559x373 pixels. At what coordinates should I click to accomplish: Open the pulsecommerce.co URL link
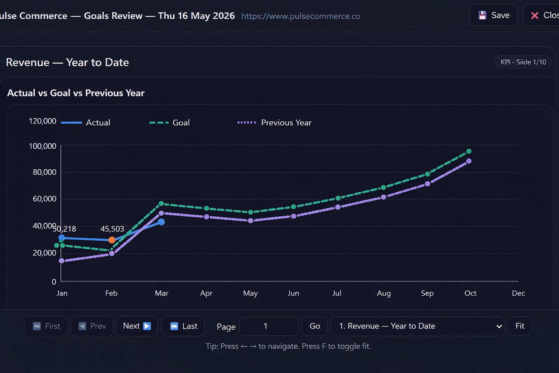pos(301,16)
